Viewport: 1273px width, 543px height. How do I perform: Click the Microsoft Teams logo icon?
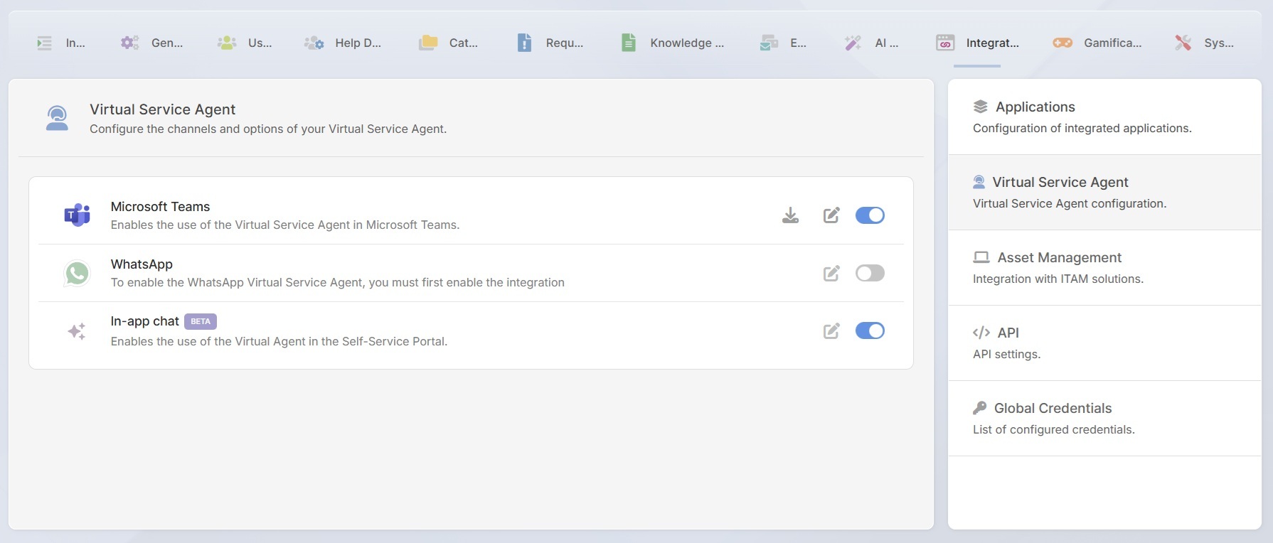pos(77,215)
